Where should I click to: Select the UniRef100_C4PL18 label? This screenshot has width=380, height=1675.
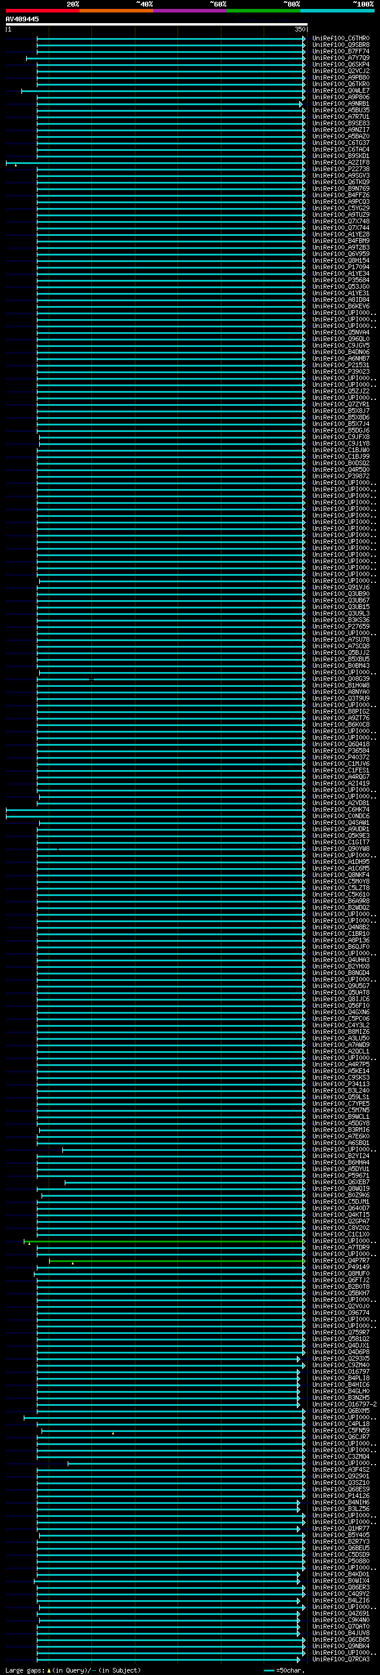[341, 1423]
